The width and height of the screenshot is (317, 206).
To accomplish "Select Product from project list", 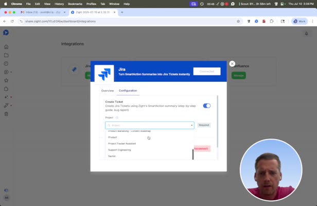I will 113,138.
